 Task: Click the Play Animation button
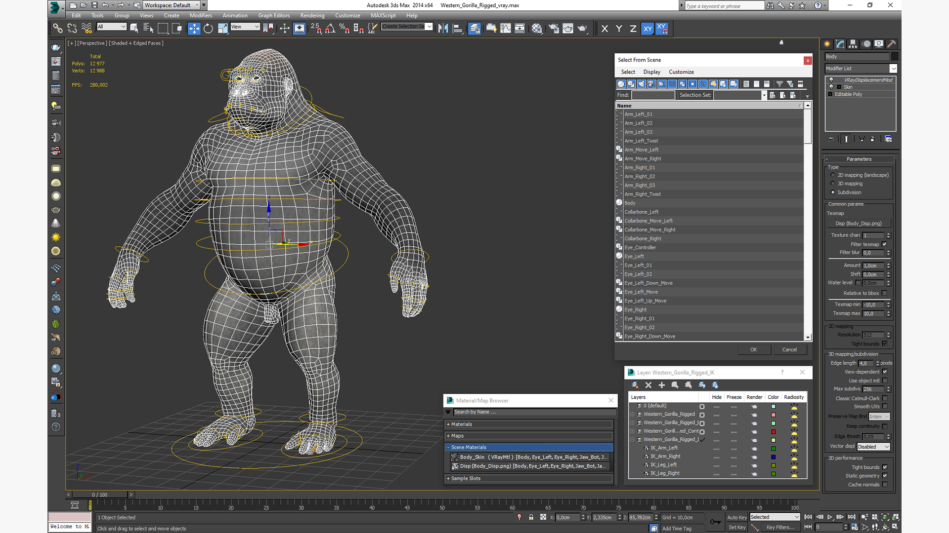pos(830,517)
